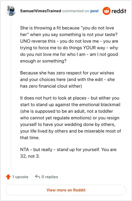The image size is (132, 201).
Task: Click the final line "32, not 3."
Action: point(30,156)
